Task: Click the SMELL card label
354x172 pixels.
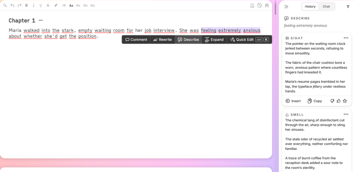Action: pos(297,115)
